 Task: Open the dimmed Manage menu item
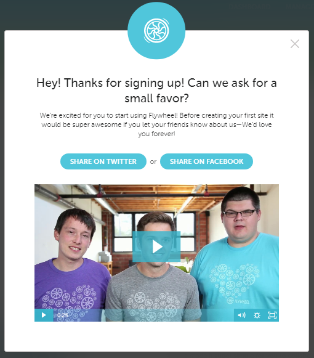[x=299, y=6]
